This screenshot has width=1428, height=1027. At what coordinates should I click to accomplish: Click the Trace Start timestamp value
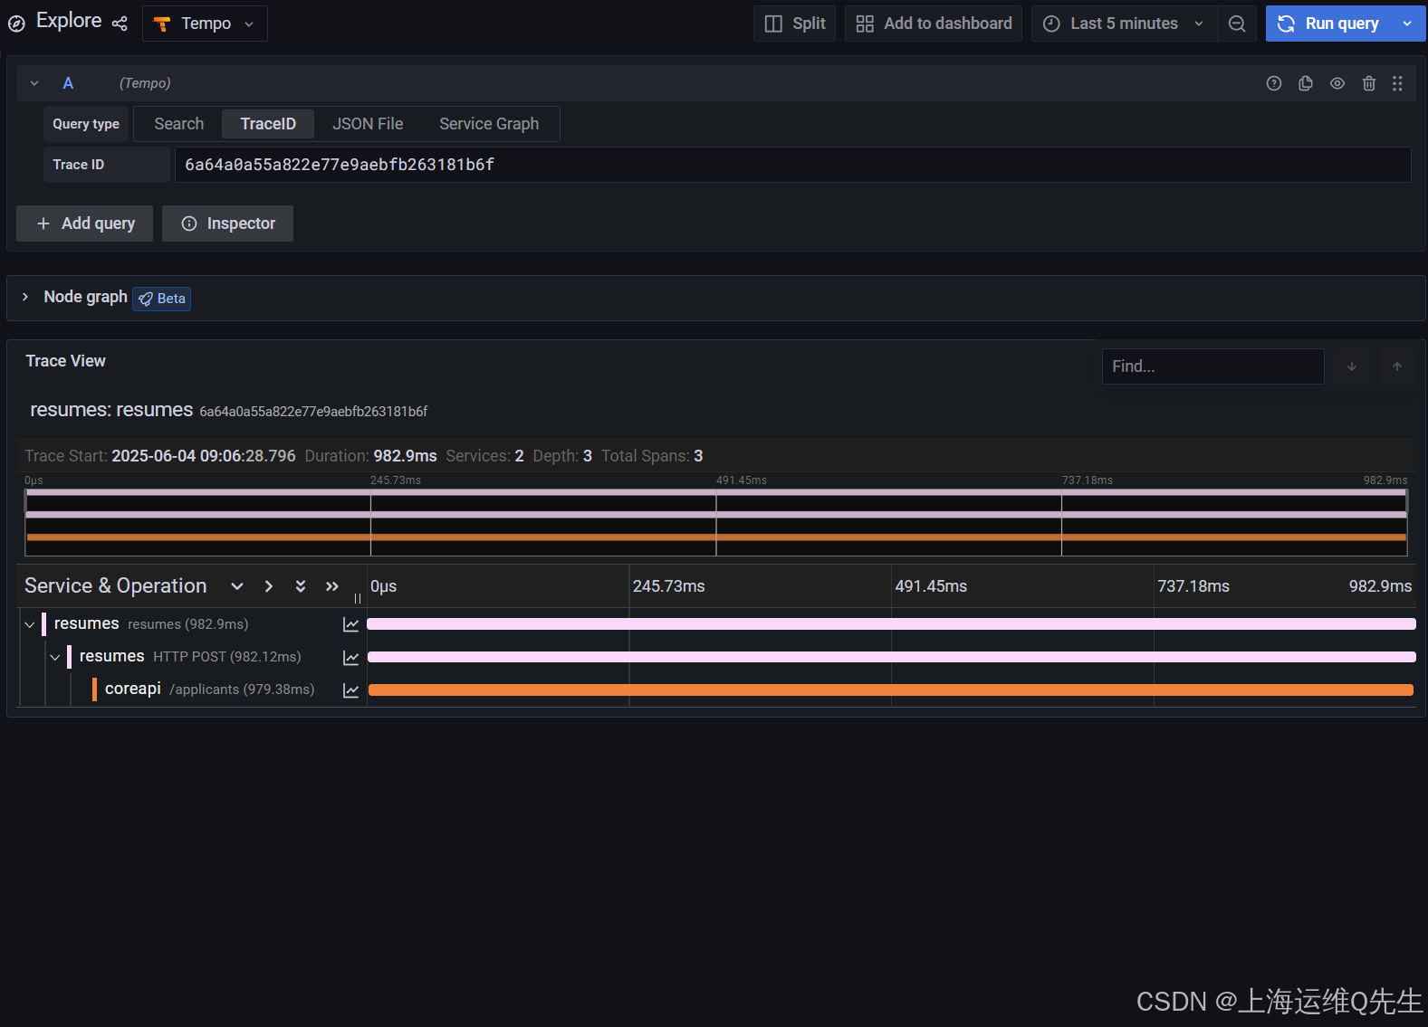pos(204,456)
